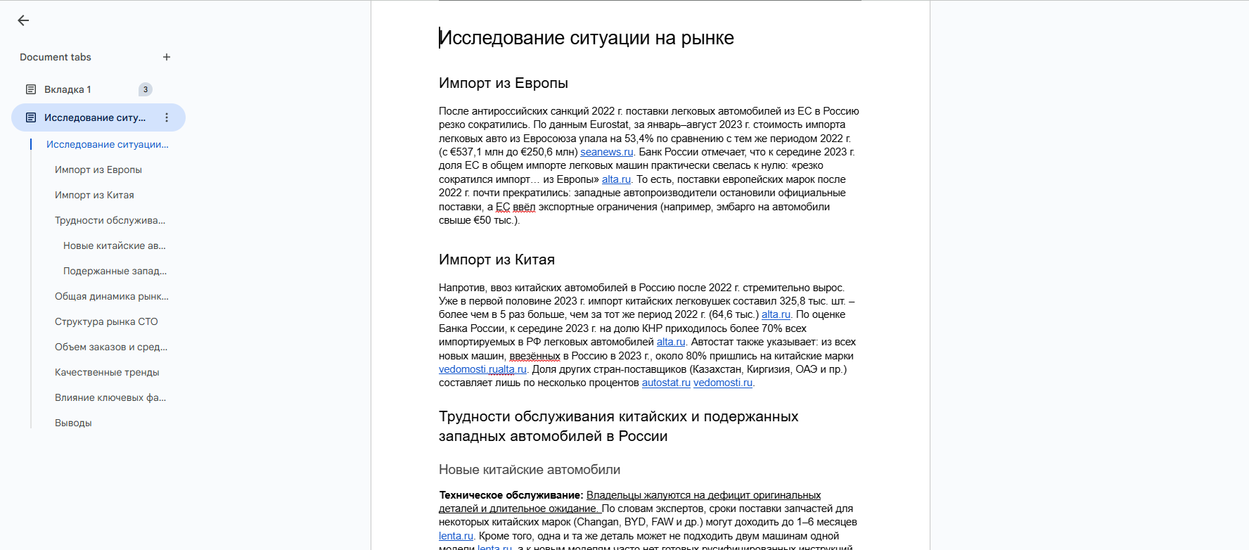Navigate to Трудности обслужива... outline entry
The image size is (1249, 550).
coord(110,220)
